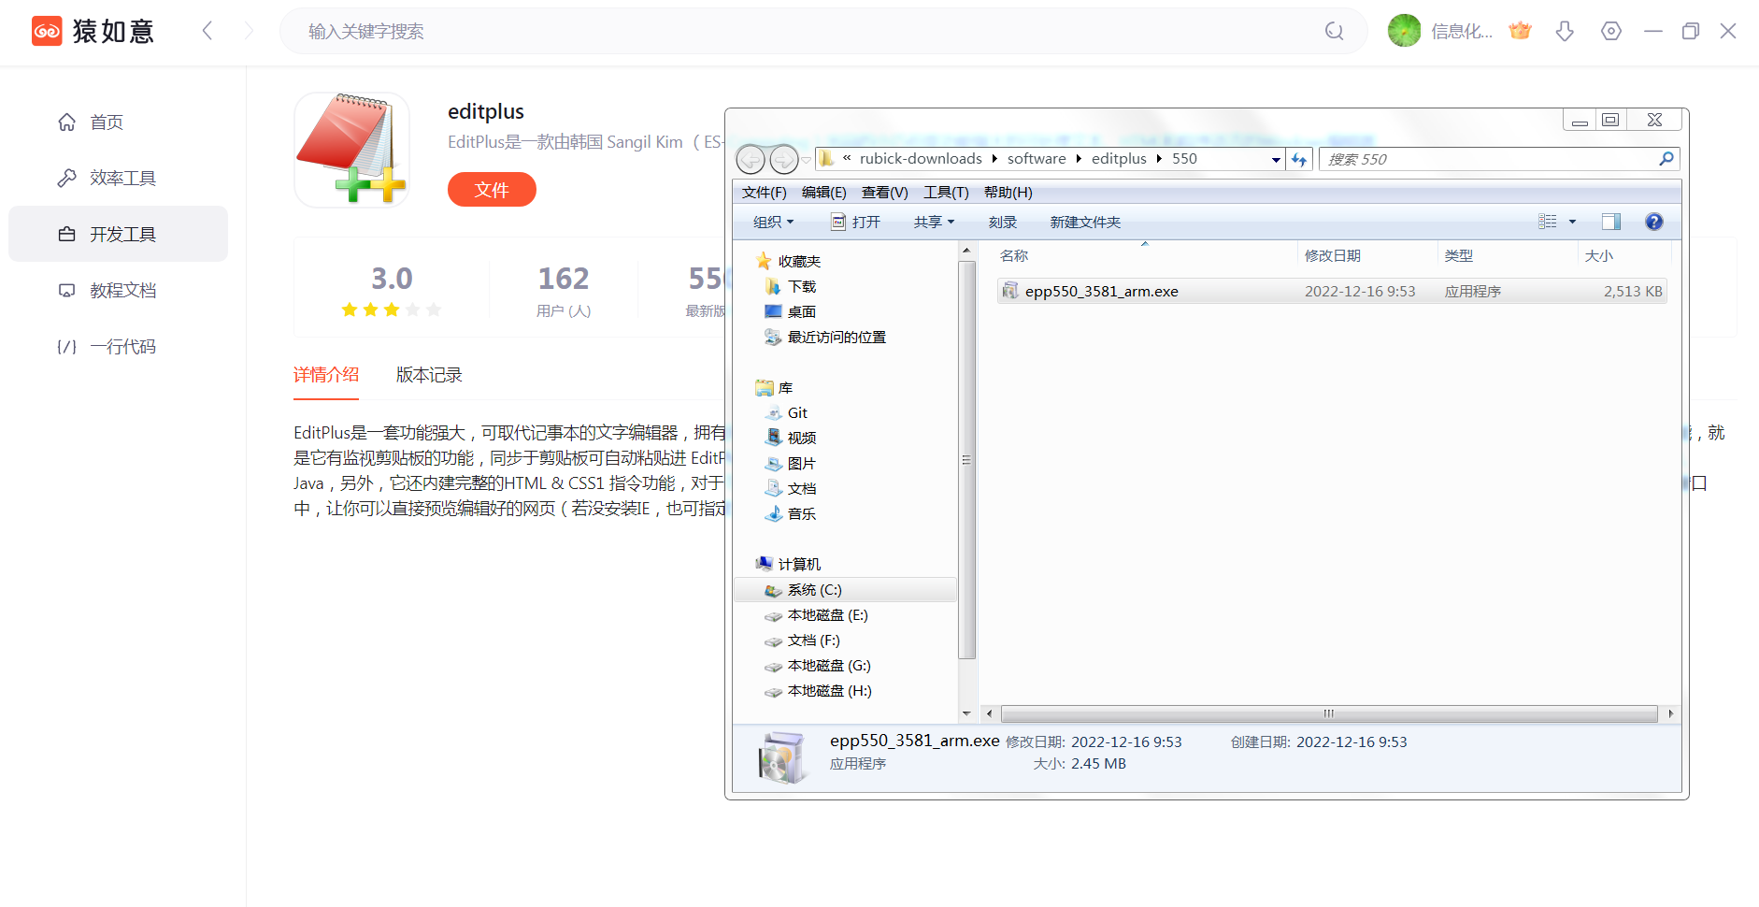The height and width of the screenshot is (907, 1759).
Task: Select 下载 in navigation tree
Action: (802, 287)
